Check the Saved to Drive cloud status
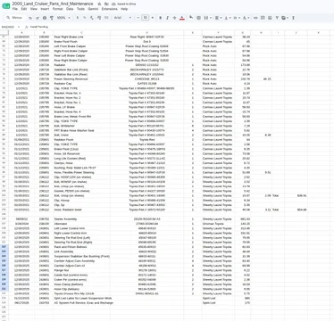 pos(124,4)
